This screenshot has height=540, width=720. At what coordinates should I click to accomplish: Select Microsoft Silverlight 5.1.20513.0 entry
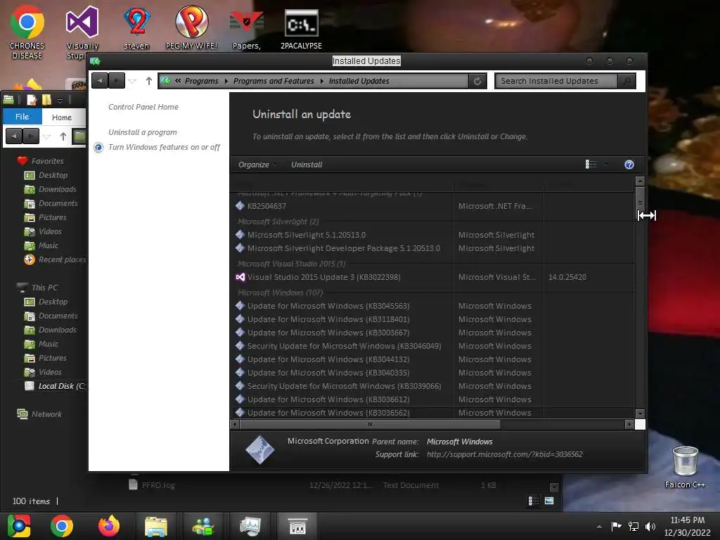click(432, 235)
